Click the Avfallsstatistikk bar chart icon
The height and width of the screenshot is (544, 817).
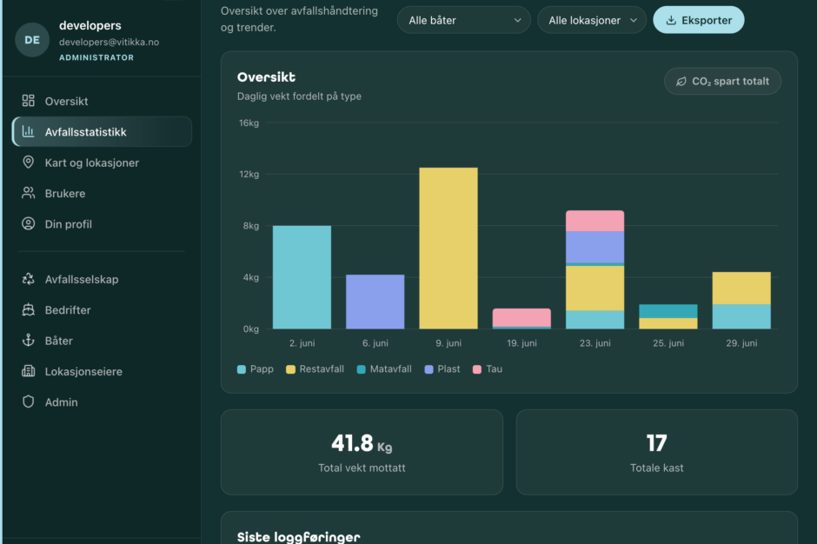coord(28,131)
